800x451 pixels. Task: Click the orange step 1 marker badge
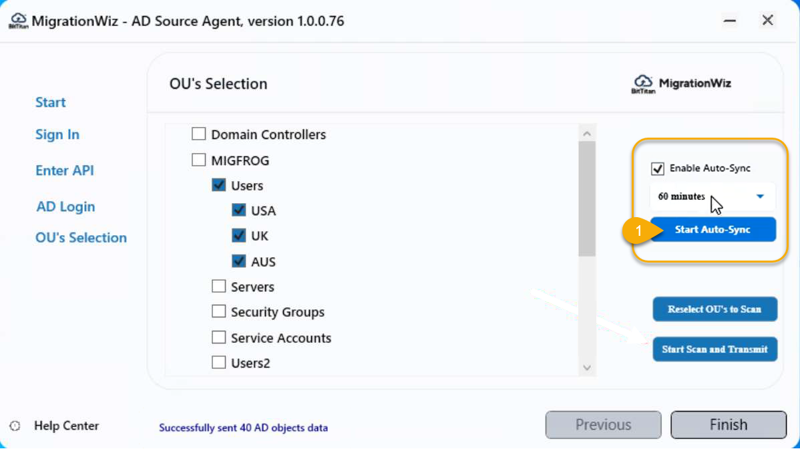637,231
